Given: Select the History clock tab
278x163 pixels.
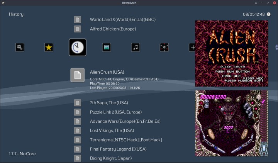Looking at the screenshot, I should click(78, 48).
